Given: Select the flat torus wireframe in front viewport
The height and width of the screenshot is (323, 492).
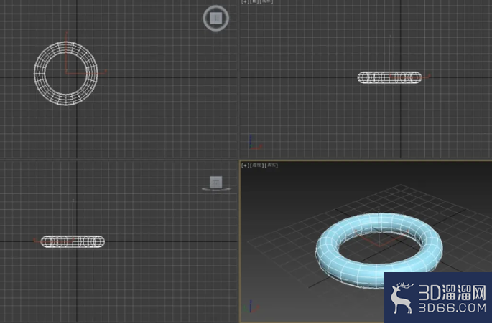Looking at the screenshot, I should (x=389, y=77).
